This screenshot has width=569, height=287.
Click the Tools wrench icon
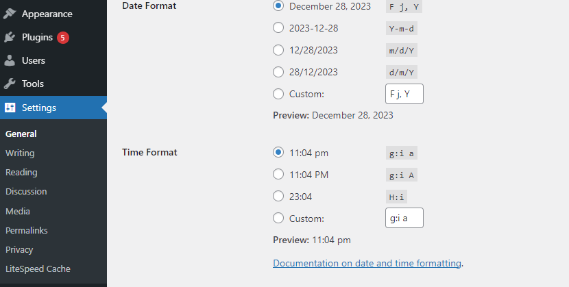coord(10,84)
